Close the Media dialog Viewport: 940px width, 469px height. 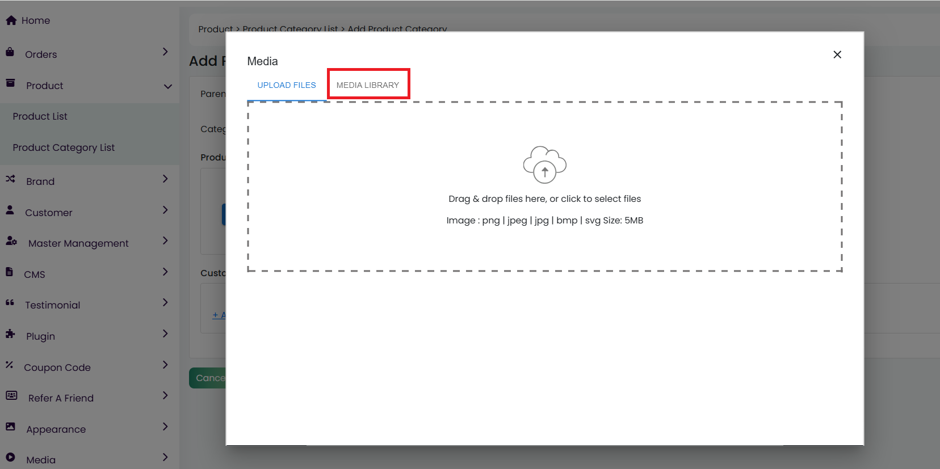pyautogui.click(x=837, y=54)
